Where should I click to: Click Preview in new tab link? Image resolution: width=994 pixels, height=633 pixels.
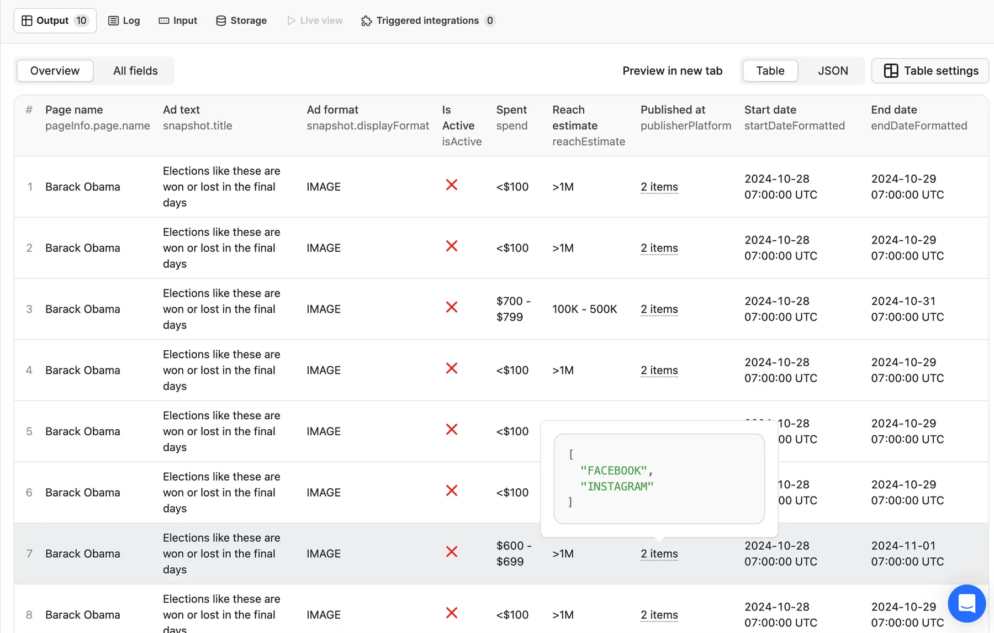pyautogui.click(x=672, y=71)
